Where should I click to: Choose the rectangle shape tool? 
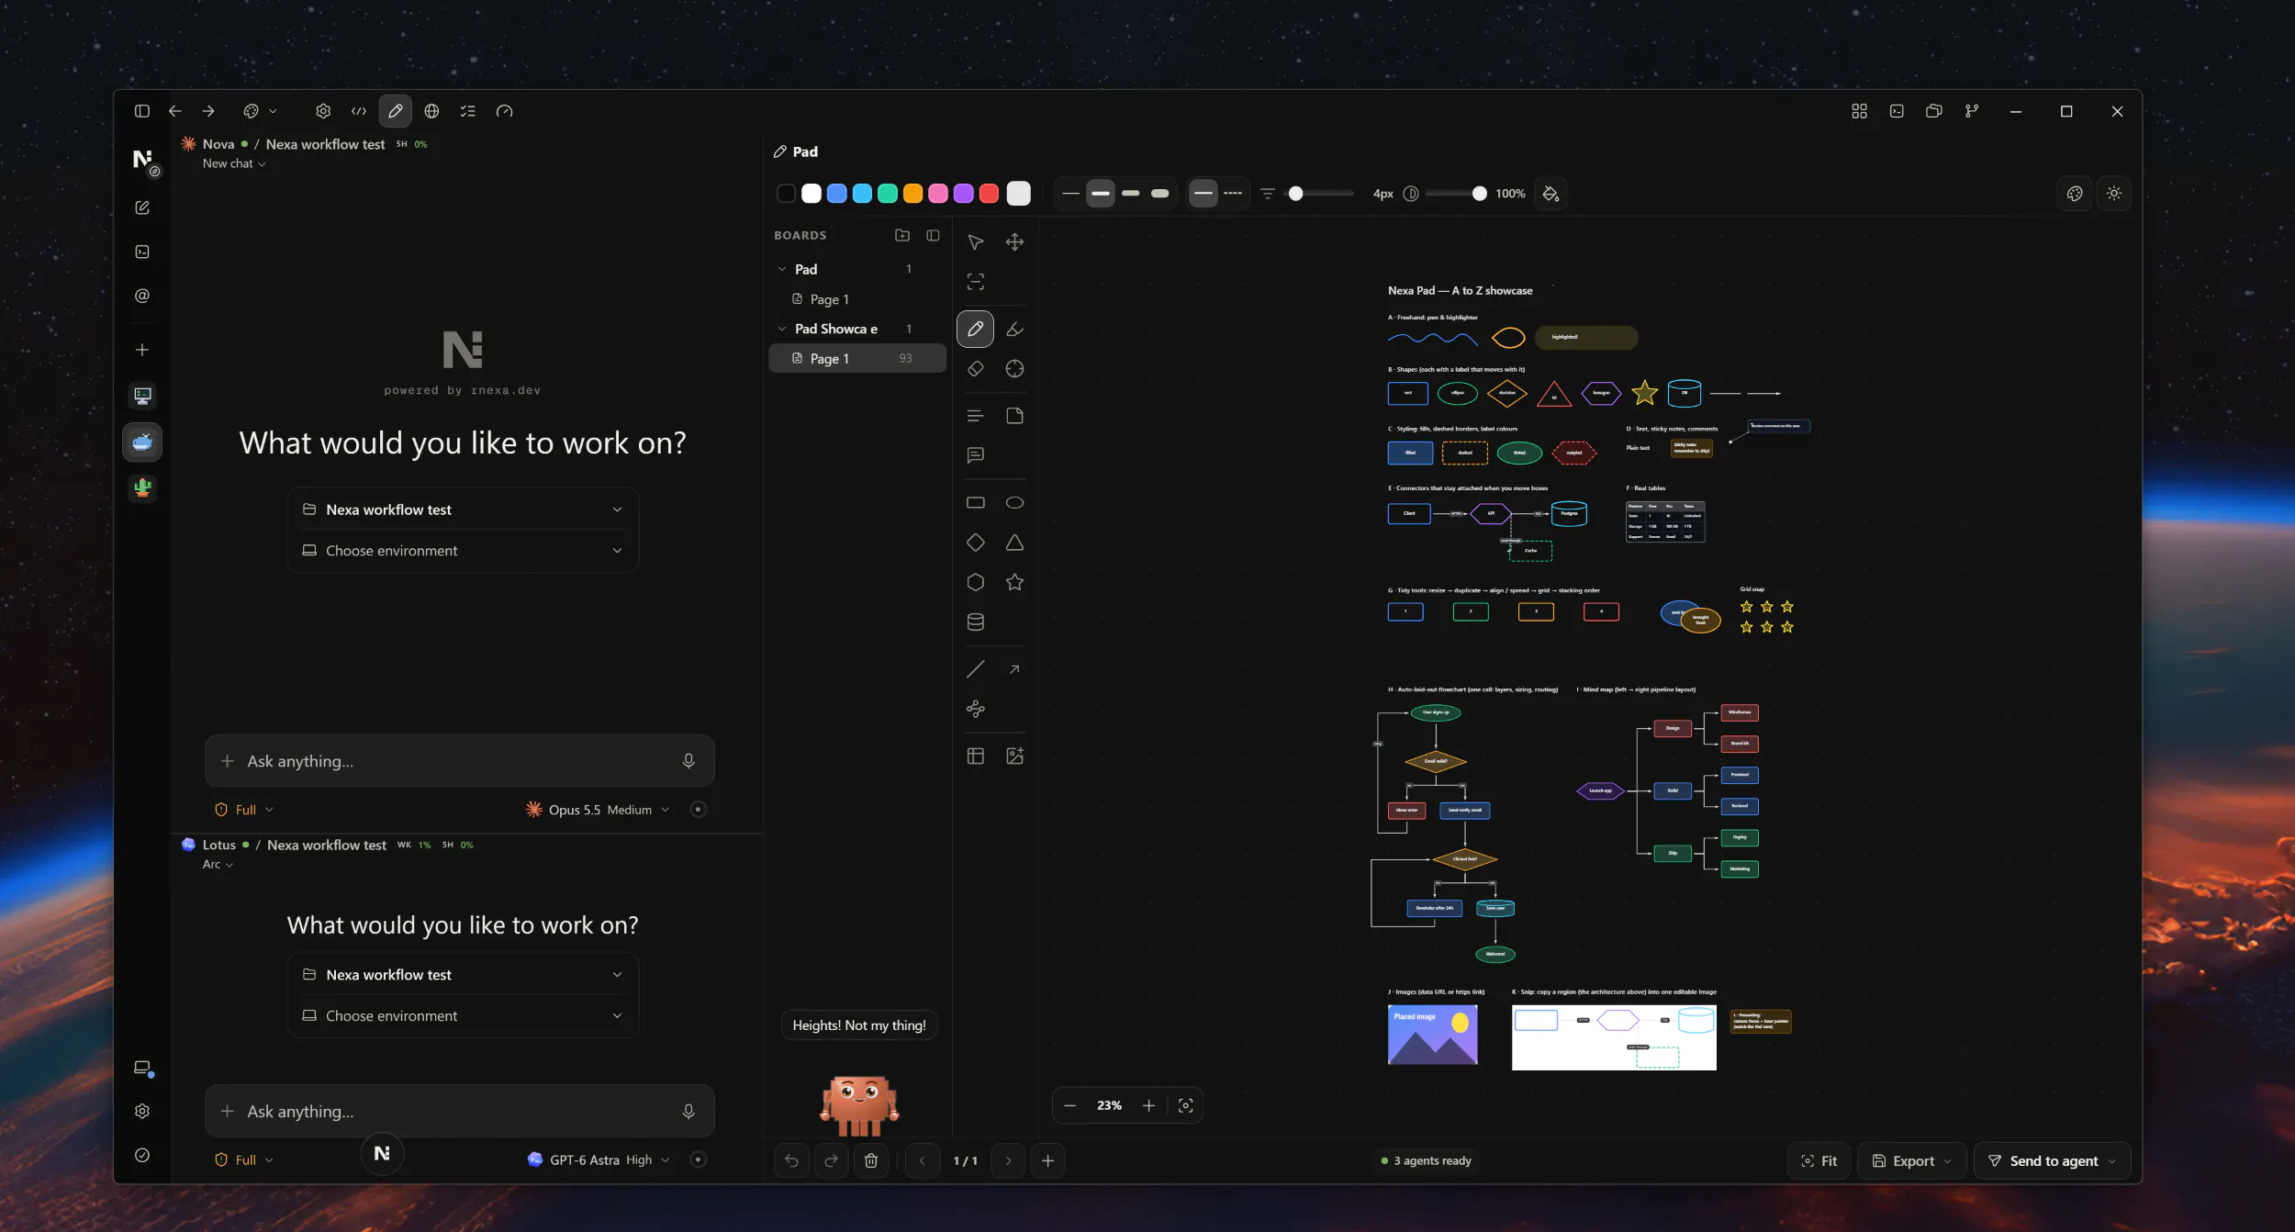(975, 502)
